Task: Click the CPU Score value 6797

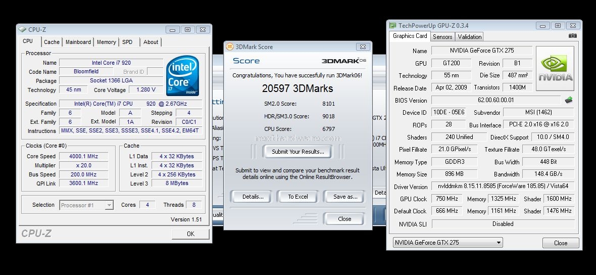Action: point(328,129)
